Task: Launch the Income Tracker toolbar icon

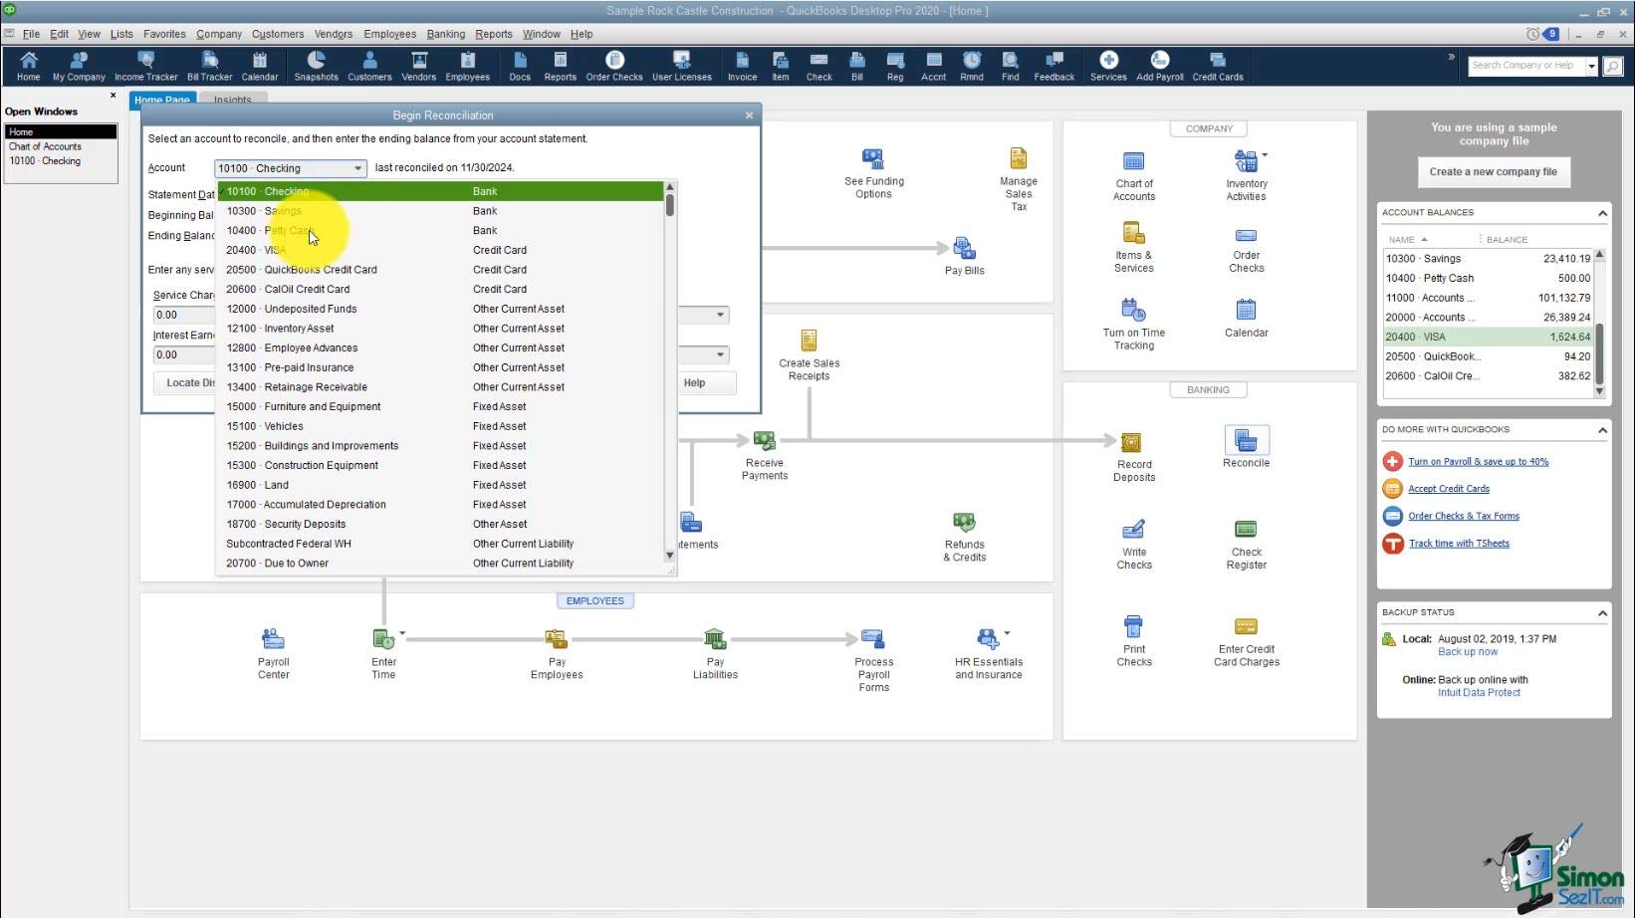Action: click(145, 66)
